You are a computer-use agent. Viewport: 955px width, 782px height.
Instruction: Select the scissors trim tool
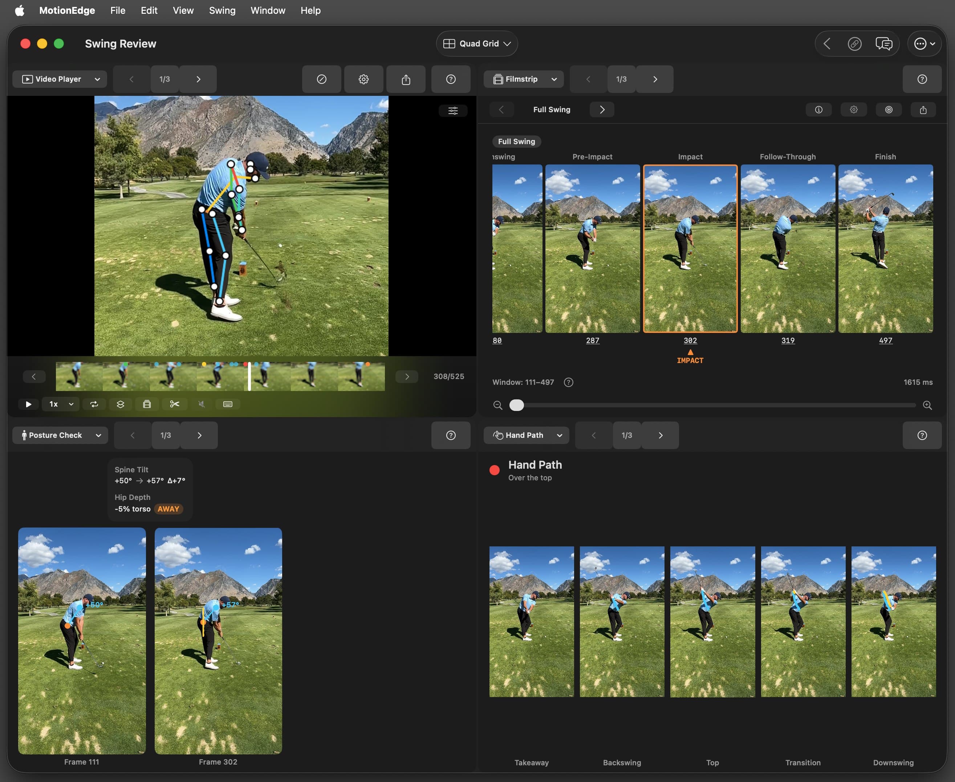click(x=174, y=404)
